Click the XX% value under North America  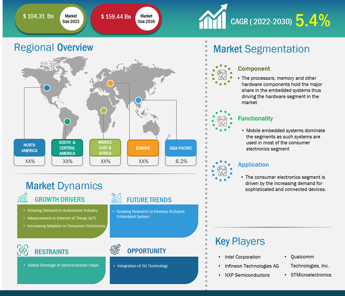[30, 161]
